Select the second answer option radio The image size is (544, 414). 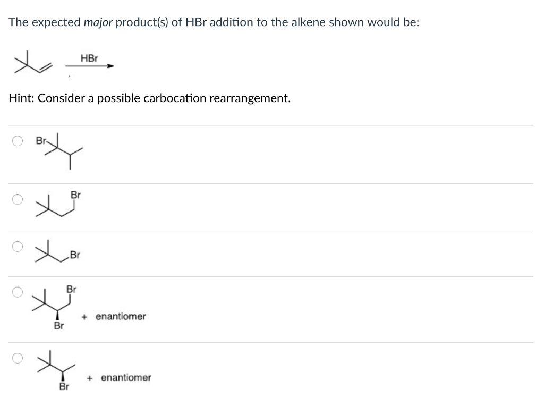pos(17,199)
